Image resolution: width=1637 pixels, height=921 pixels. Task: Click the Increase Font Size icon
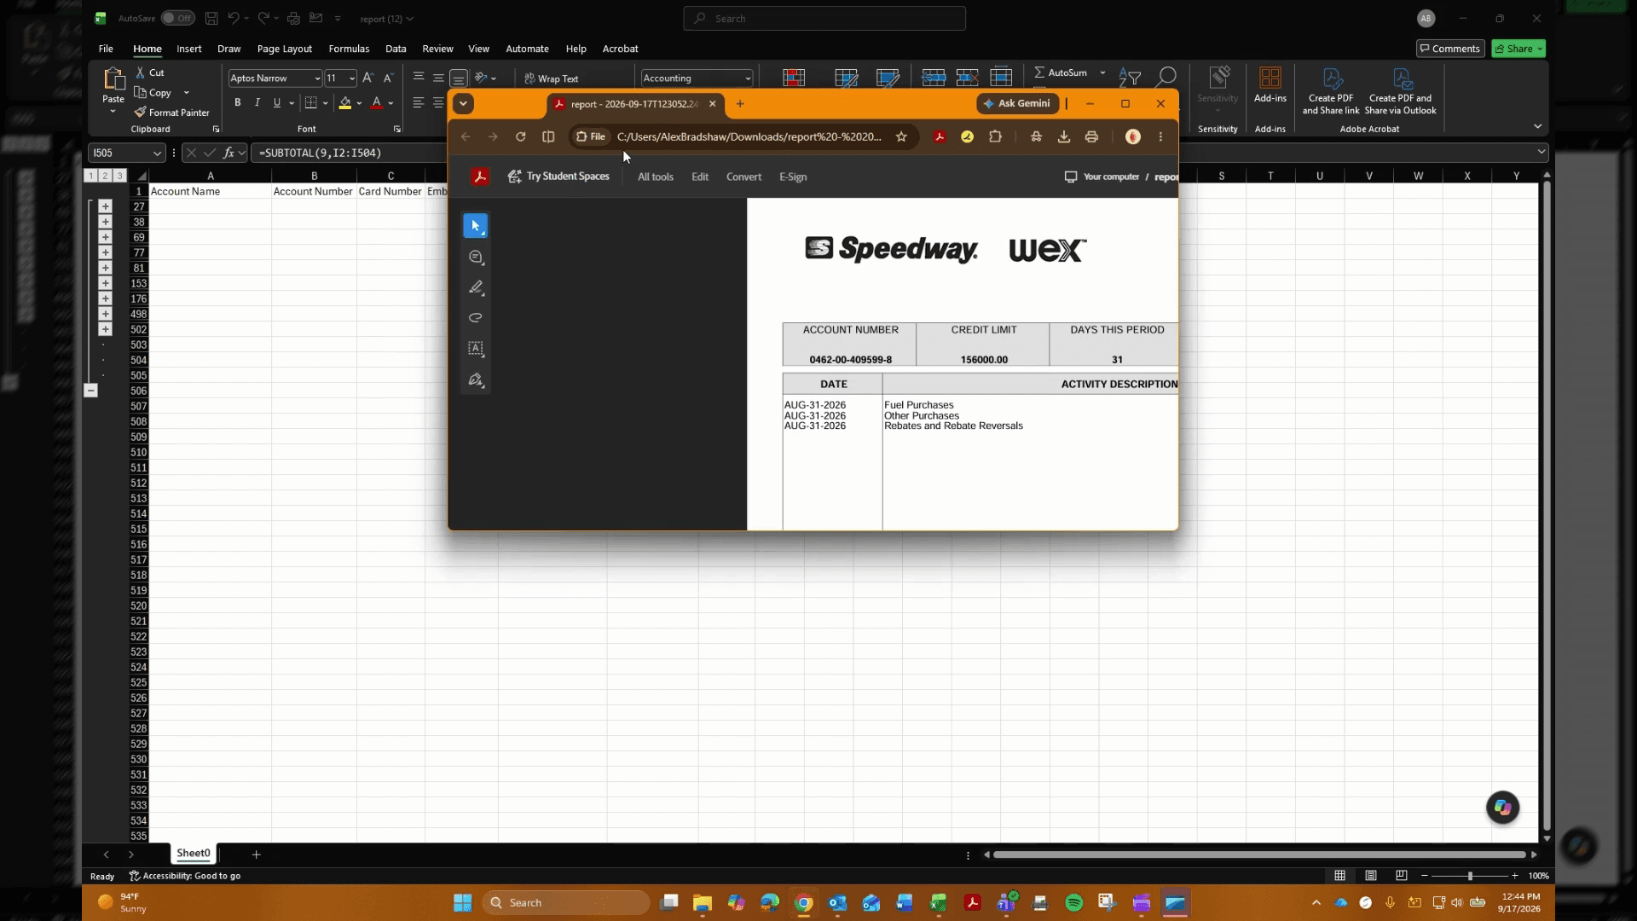(x=368, y=78)
